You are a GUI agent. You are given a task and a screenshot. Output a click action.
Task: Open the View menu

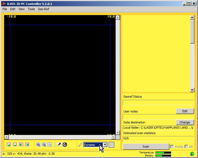click(x=21, y=9)
